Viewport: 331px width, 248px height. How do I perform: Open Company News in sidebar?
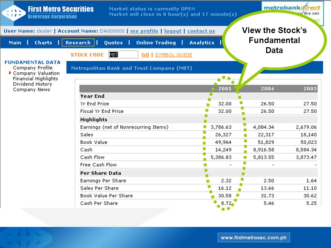coord(31,90)
